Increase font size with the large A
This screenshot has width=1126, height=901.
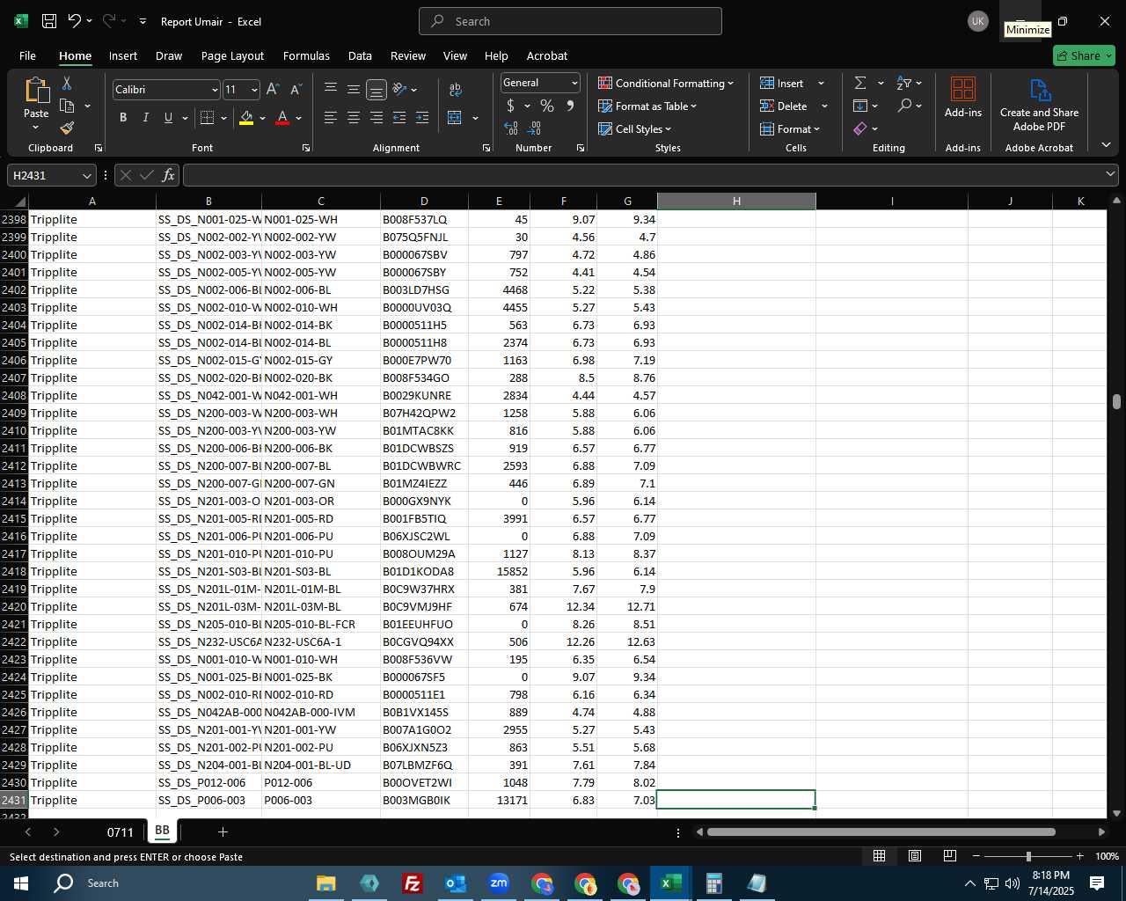[273, 90]
